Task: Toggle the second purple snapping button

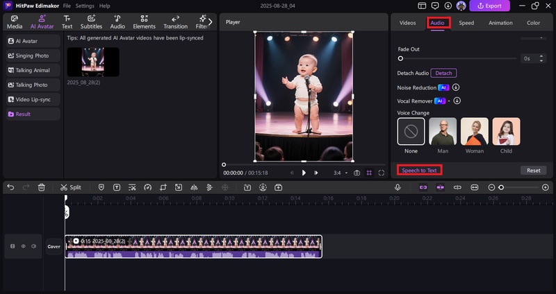Action: tap(441, 187)
